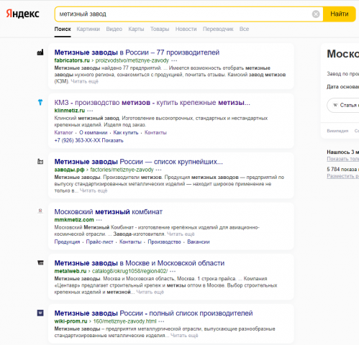Clear the search query with the X icon
This screenshot has height=345, width=359.
coord(316,14)
